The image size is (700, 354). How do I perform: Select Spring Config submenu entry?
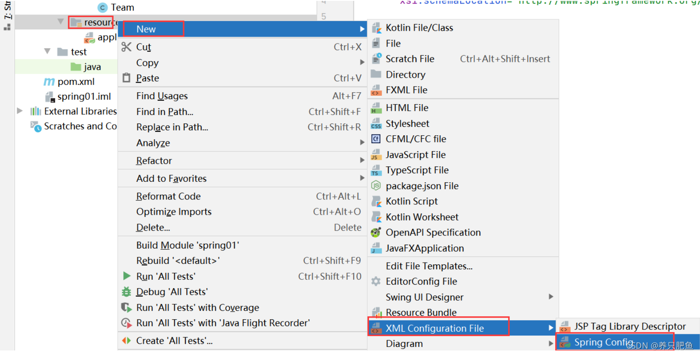pyautogui.click(x=628, y=342)
